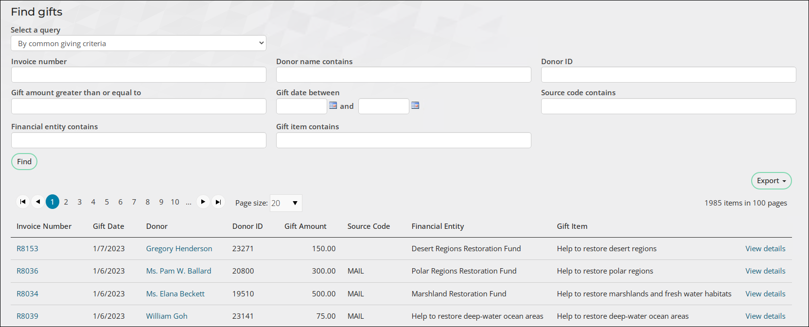Show more page numbers via ellipsis
The height and width of the screenshot is (327, 809).
pyautogui.click(x=189, y=202)
